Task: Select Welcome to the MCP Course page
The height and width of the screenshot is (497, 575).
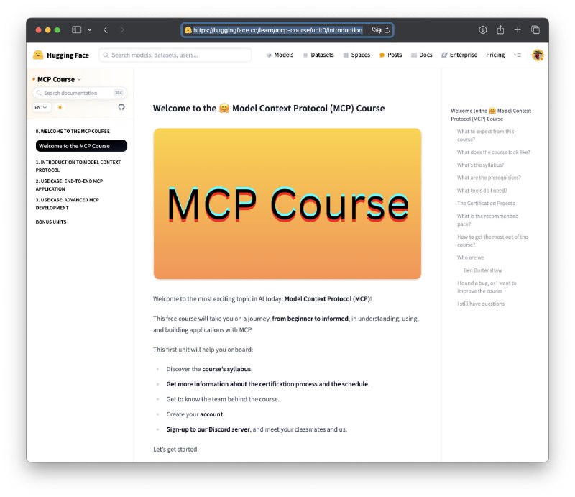Action: tap(81, 146)
